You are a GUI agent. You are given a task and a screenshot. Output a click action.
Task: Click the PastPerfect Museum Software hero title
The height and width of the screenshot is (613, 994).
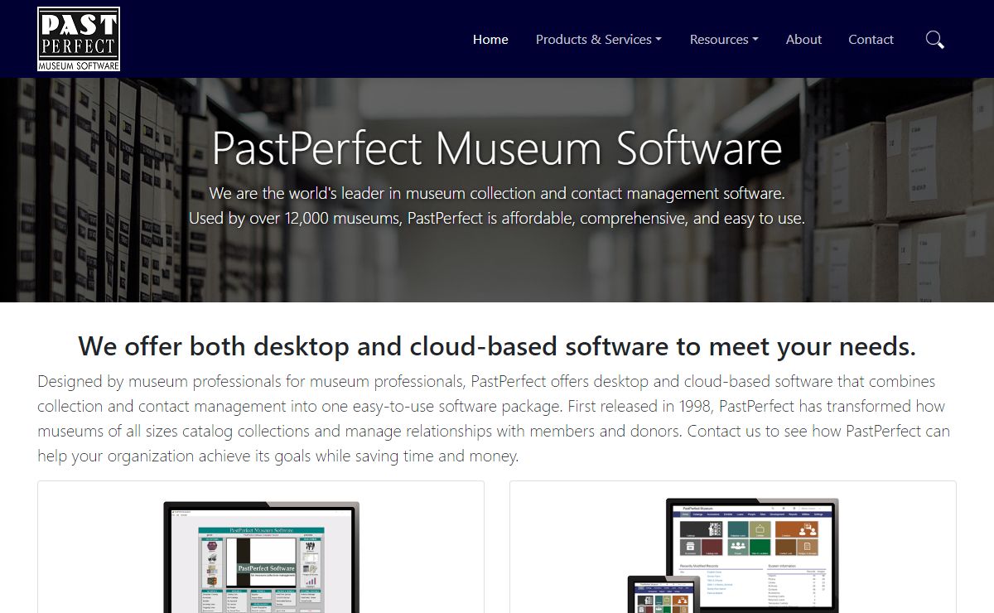pyautogui.click(x=497, y=148)
